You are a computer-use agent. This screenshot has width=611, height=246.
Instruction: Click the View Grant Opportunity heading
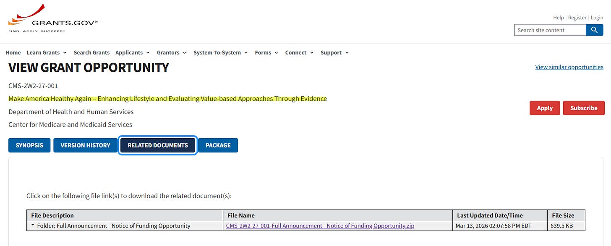pos(89,67)
